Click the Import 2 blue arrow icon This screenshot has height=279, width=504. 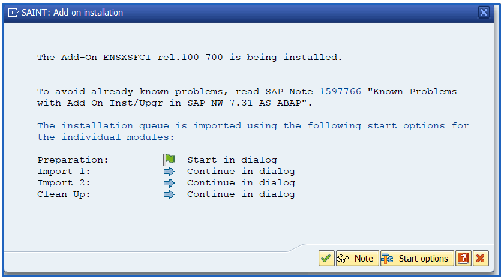click(x=169, y=183)
